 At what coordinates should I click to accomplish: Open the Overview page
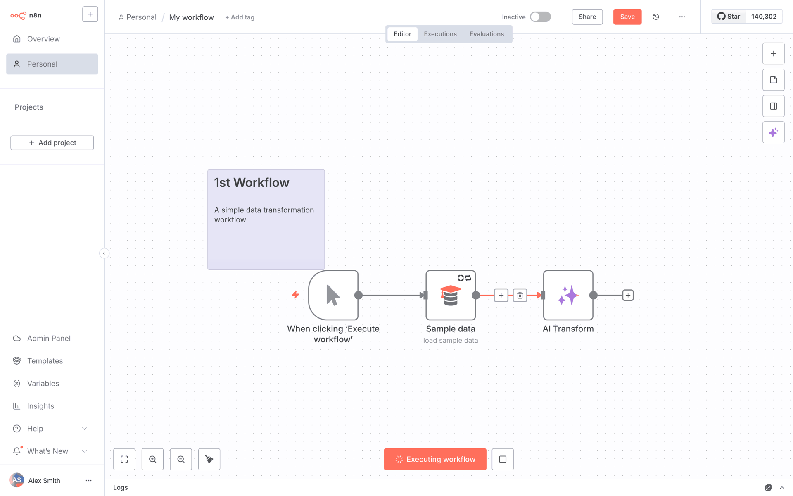point(52,39)
